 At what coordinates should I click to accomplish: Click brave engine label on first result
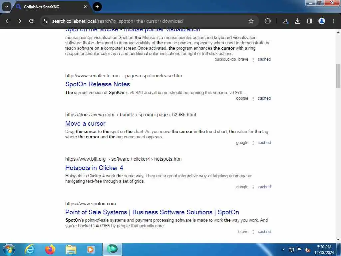pos(243,59)
